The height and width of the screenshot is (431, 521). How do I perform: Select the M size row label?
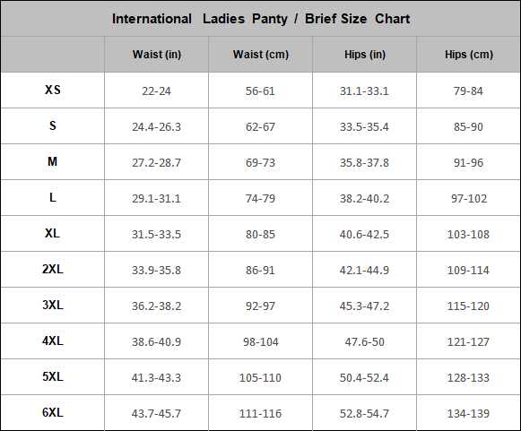(53, 161)
